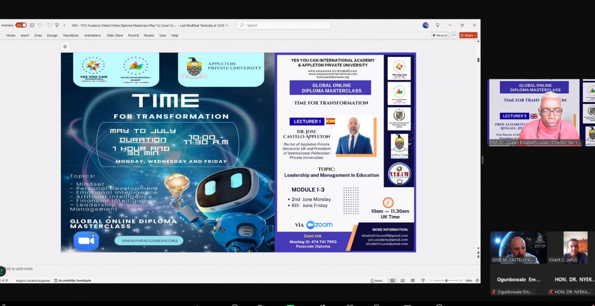
Task: Click the lightbulb Coming Soon icon
Action: click(438, 25)
